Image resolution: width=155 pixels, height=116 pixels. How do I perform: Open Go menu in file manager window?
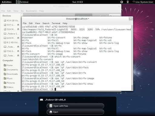click(22, 11)
